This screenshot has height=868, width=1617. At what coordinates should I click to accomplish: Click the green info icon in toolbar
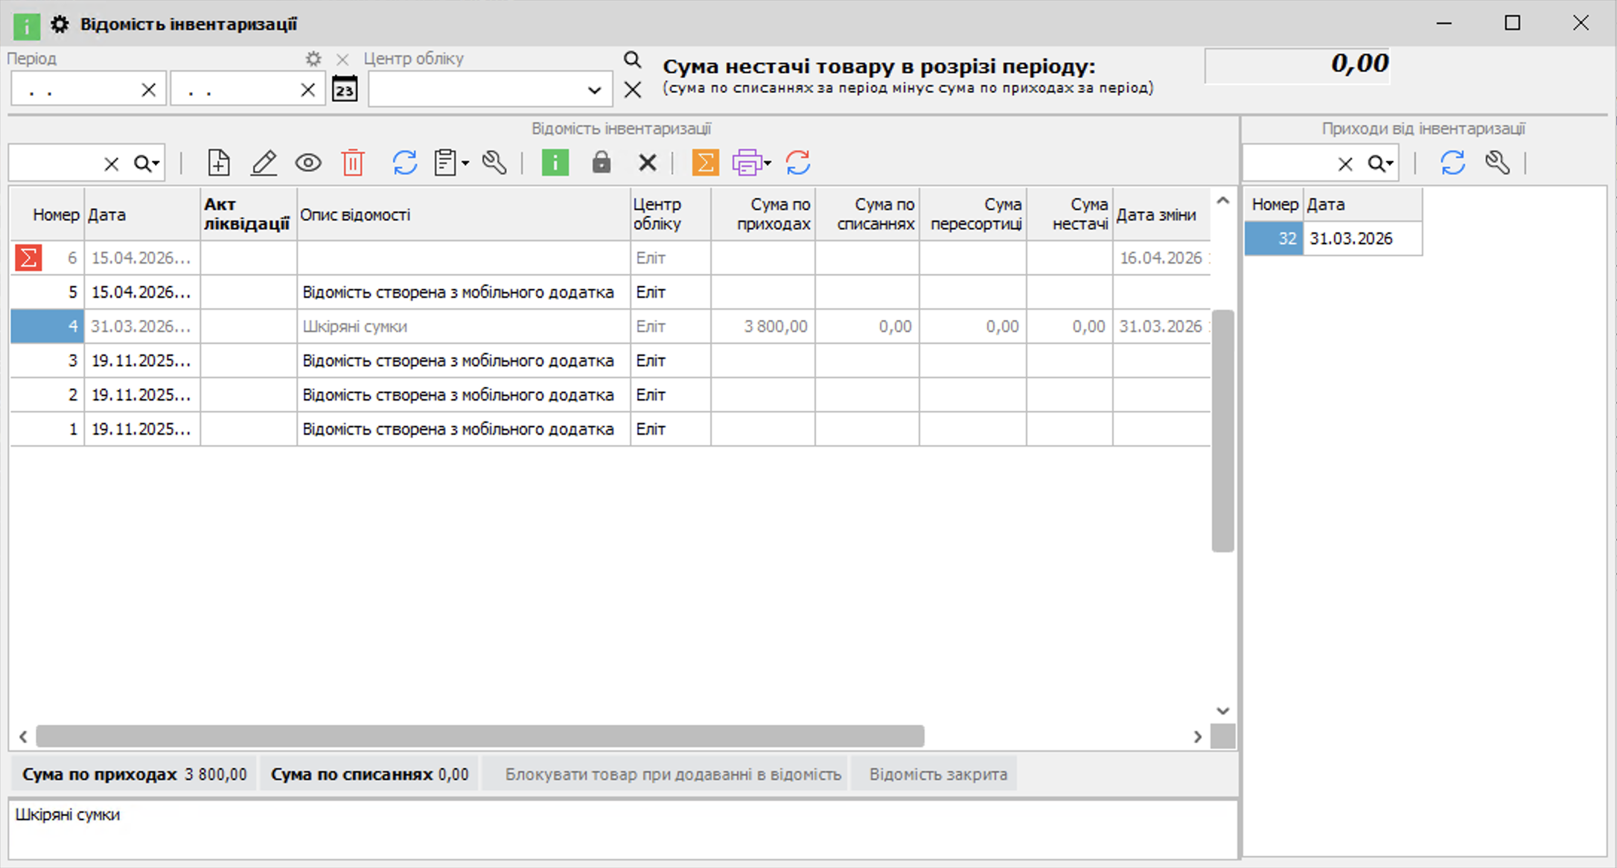(555, 162)
